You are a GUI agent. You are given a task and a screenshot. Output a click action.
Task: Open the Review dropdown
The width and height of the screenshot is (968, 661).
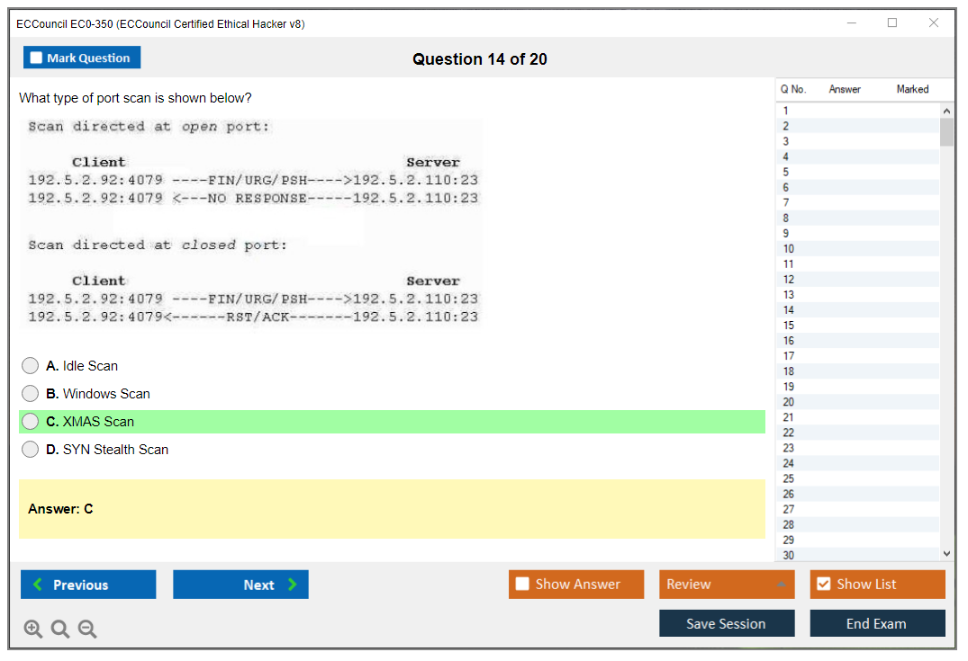[727, 585]
